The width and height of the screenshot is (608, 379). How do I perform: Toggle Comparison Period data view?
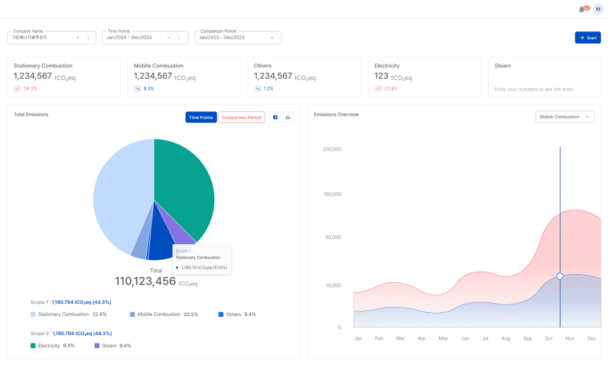point(241,117)
